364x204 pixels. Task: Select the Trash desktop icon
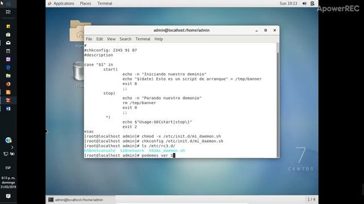point(79,74)
